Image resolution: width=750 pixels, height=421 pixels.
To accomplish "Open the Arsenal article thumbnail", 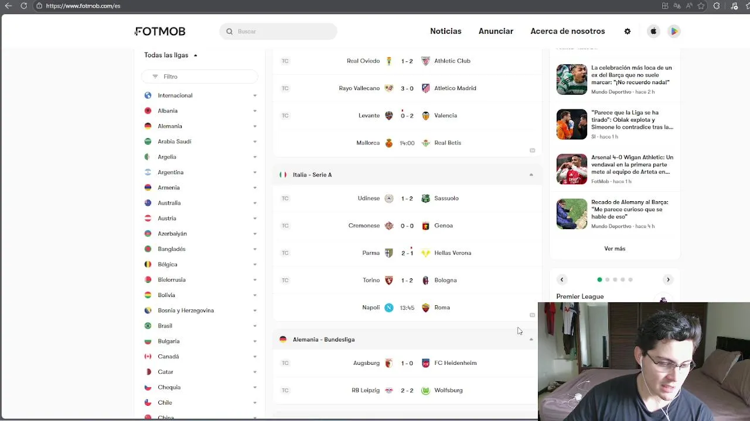I will [572, 169].
